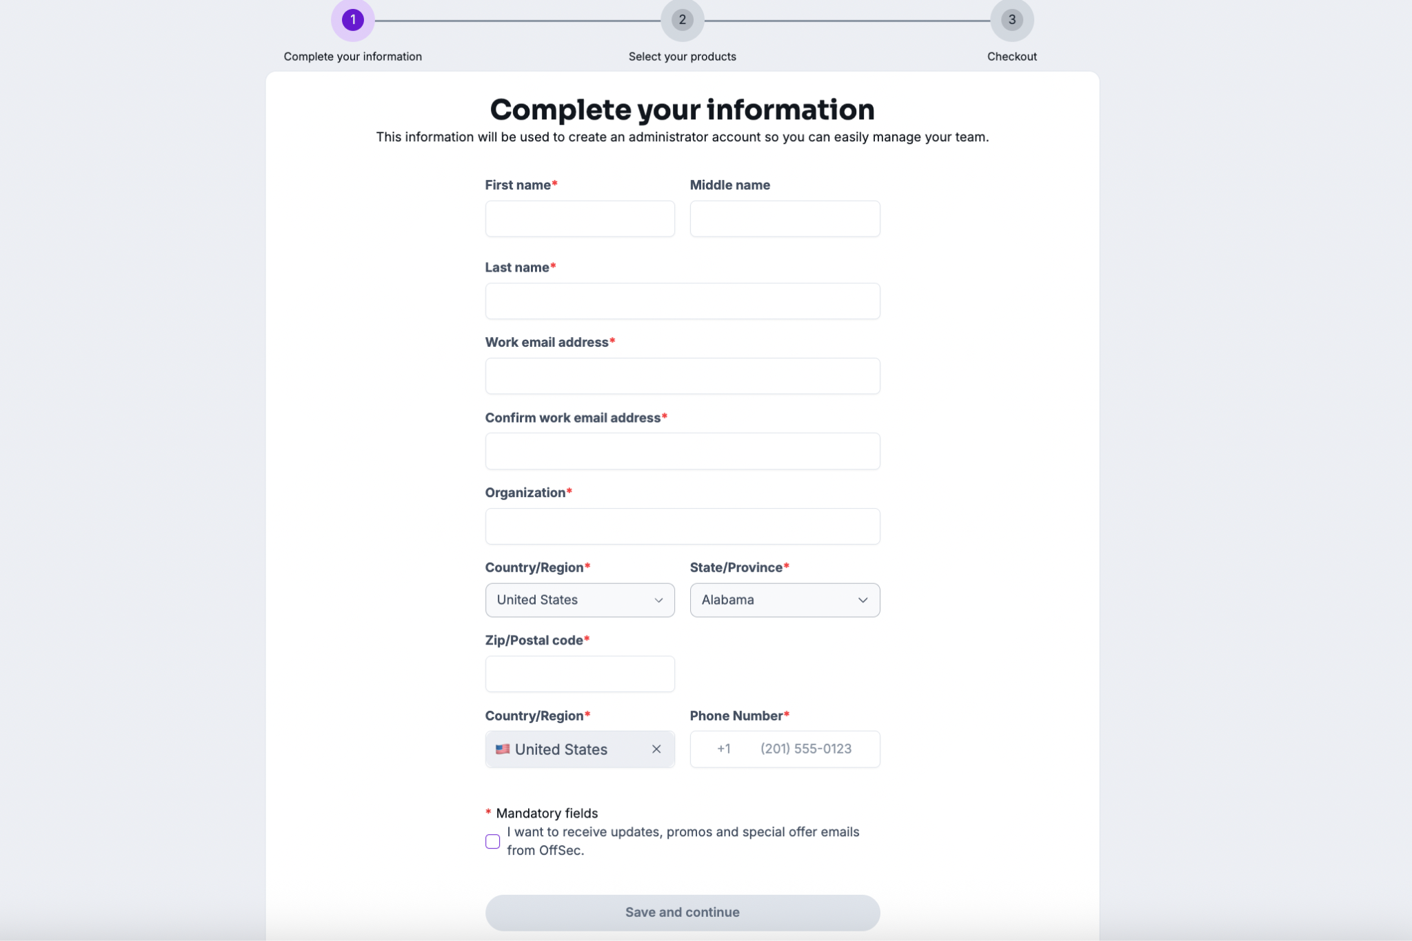The width and height of the screenshot is (1412, 941).
Task: Enable OffSec promo emails checkbox
Action: point(492,841)
